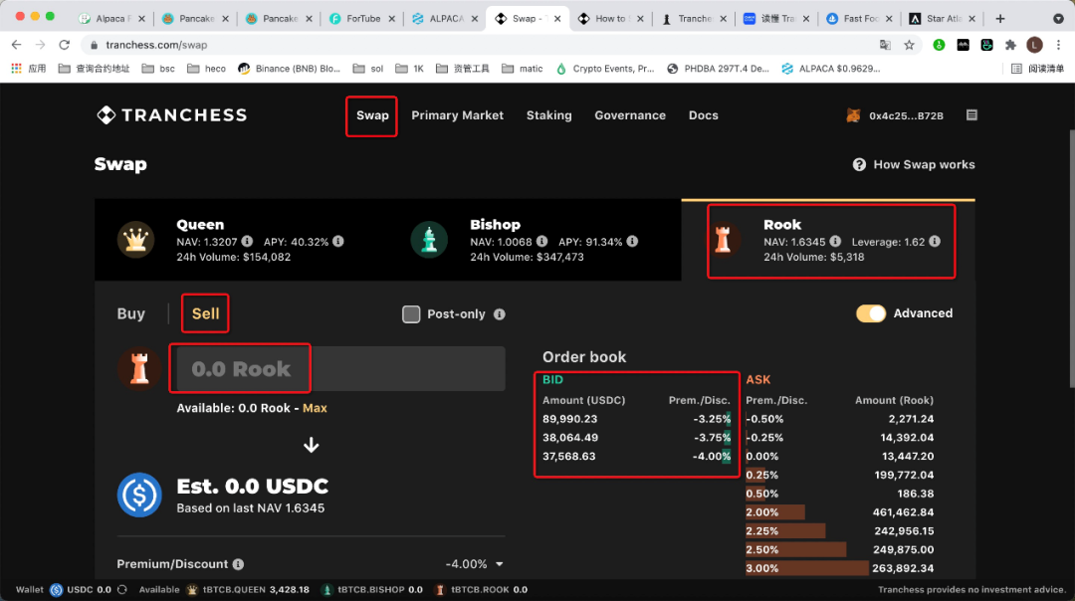Click the USDC coin icon near estimate
Screen dimensions: 1075x601
139,495
